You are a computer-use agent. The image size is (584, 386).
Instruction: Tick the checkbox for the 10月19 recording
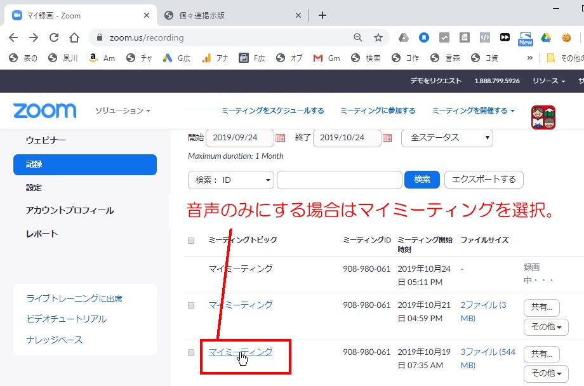191,352
